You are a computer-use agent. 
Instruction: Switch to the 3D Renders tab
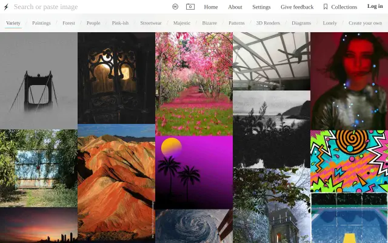(x=268, y=23)
